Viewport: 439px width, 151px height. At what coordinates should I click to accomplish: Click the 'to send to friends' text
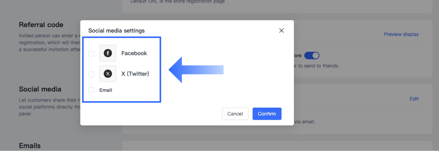point(318,66)
